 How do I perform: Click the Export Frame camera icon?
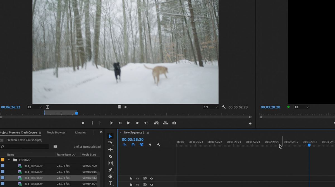(x=174, y=123)
